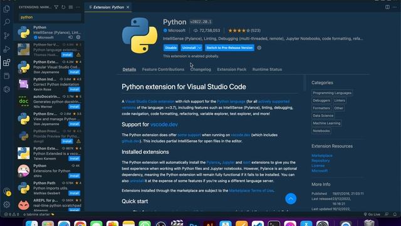Screen dimensions: 401x226
Task: Click the large Python logo
Action: click(x=140, y=35)
